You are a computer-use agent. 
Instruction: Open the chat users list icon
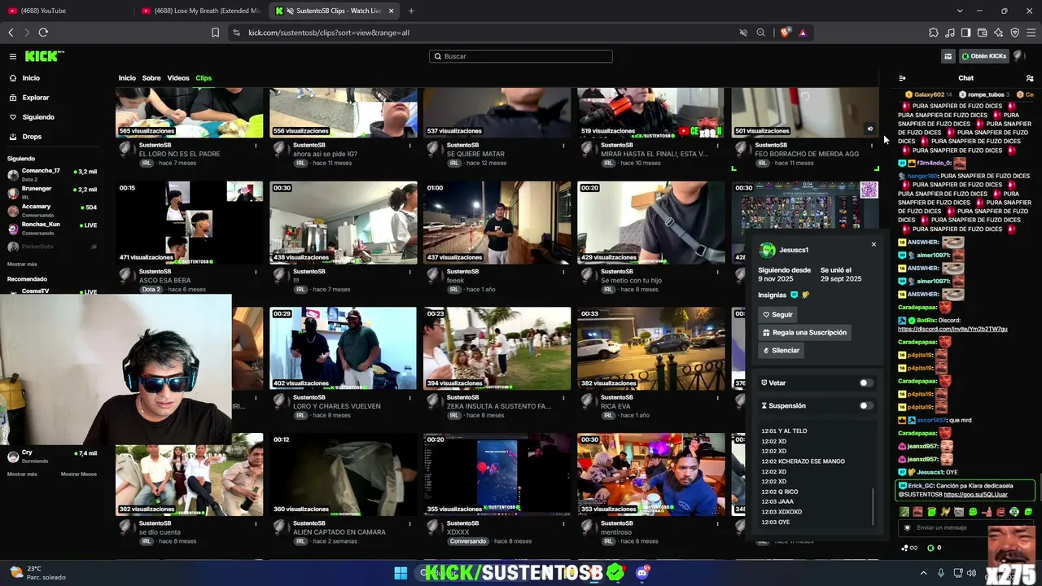(x=1030, y=78)
